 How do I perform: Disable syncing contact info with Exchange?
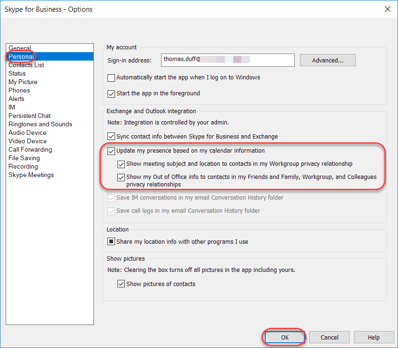tap(111, 137)
